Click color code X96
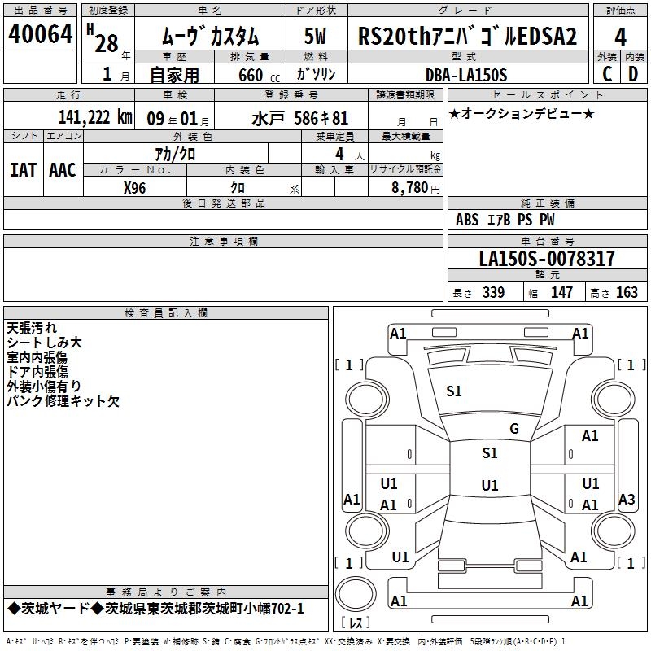The height and width of the screenshot is (651, 651). [x=135, y=187]
